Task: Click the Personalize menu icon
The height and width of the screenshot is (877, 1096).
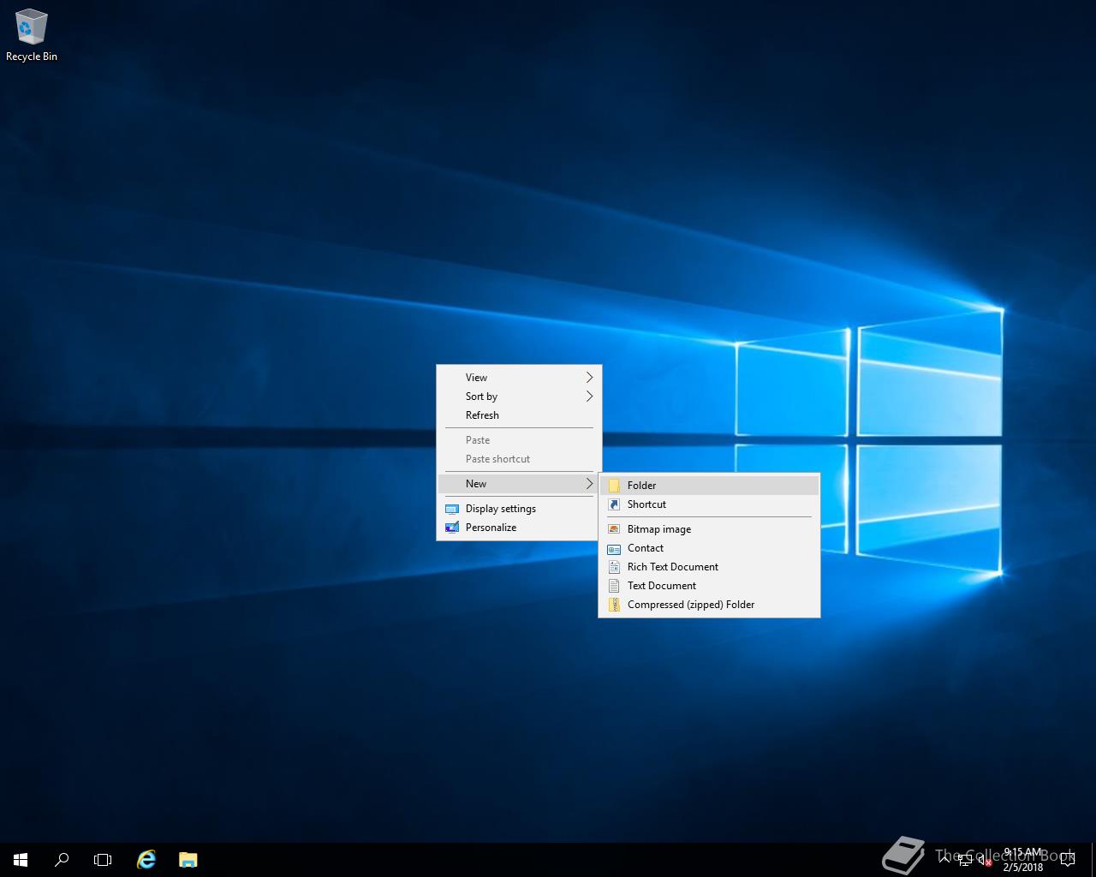Action: (452, 528)
